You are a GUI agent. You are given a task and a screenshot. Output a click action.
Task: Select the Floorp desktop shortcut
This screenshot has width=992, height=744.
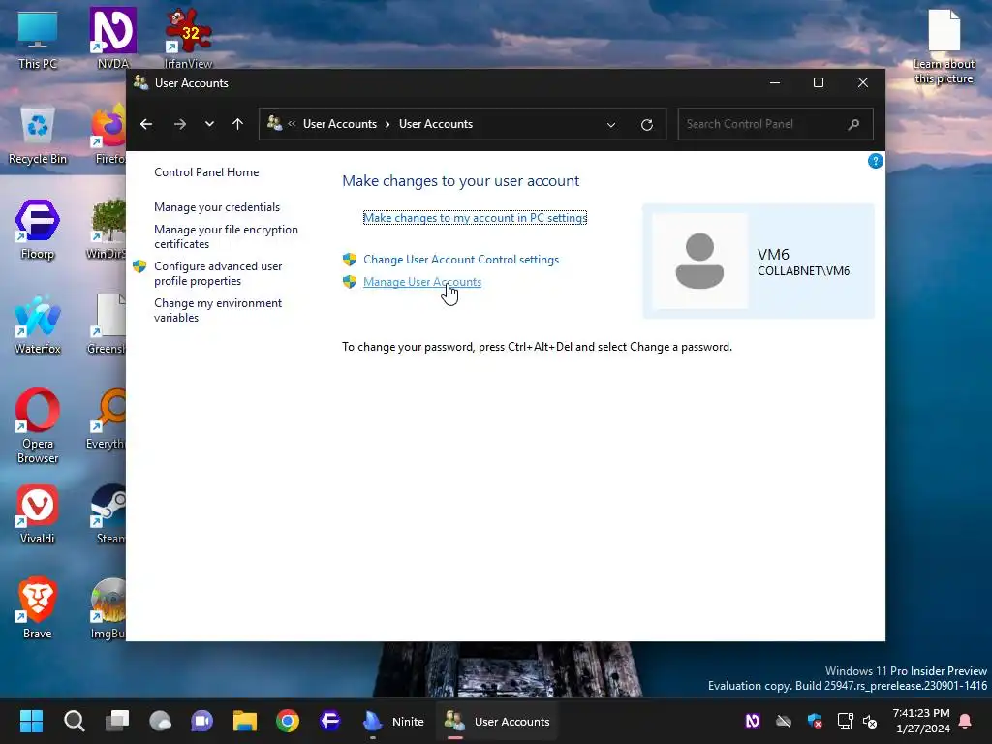tap(38, 230)
